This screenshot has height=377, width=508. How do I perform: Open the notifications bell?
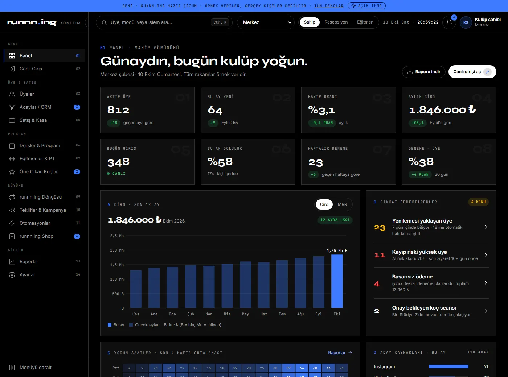[x=449, y=22]
